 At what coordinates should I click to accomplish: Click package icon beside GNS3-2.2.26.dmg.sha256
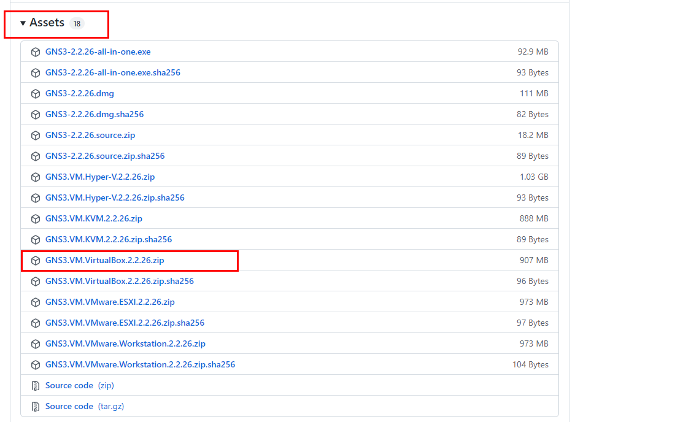tap(36, 115)
